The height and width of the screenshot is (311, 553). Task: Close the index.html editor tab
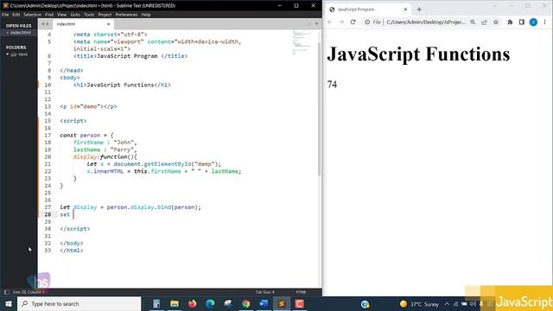[x=108, y=24]
